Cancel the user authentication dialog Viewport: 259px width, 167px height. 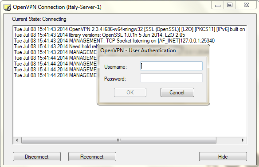(177, 92)
